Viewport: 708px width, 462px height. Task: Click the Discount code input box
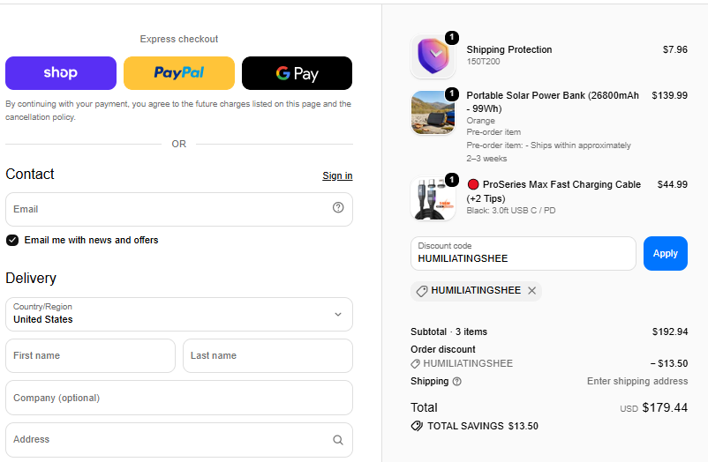click(523, 254)
